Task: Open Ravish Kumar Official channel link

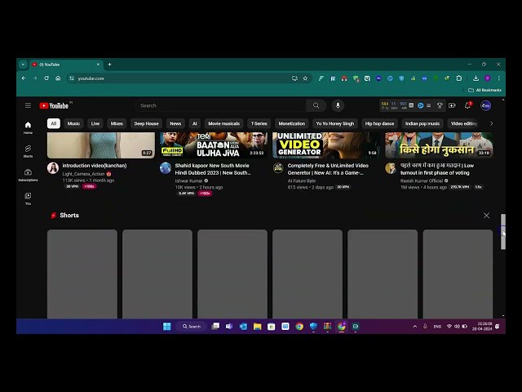Action: [x=422, y=180]
